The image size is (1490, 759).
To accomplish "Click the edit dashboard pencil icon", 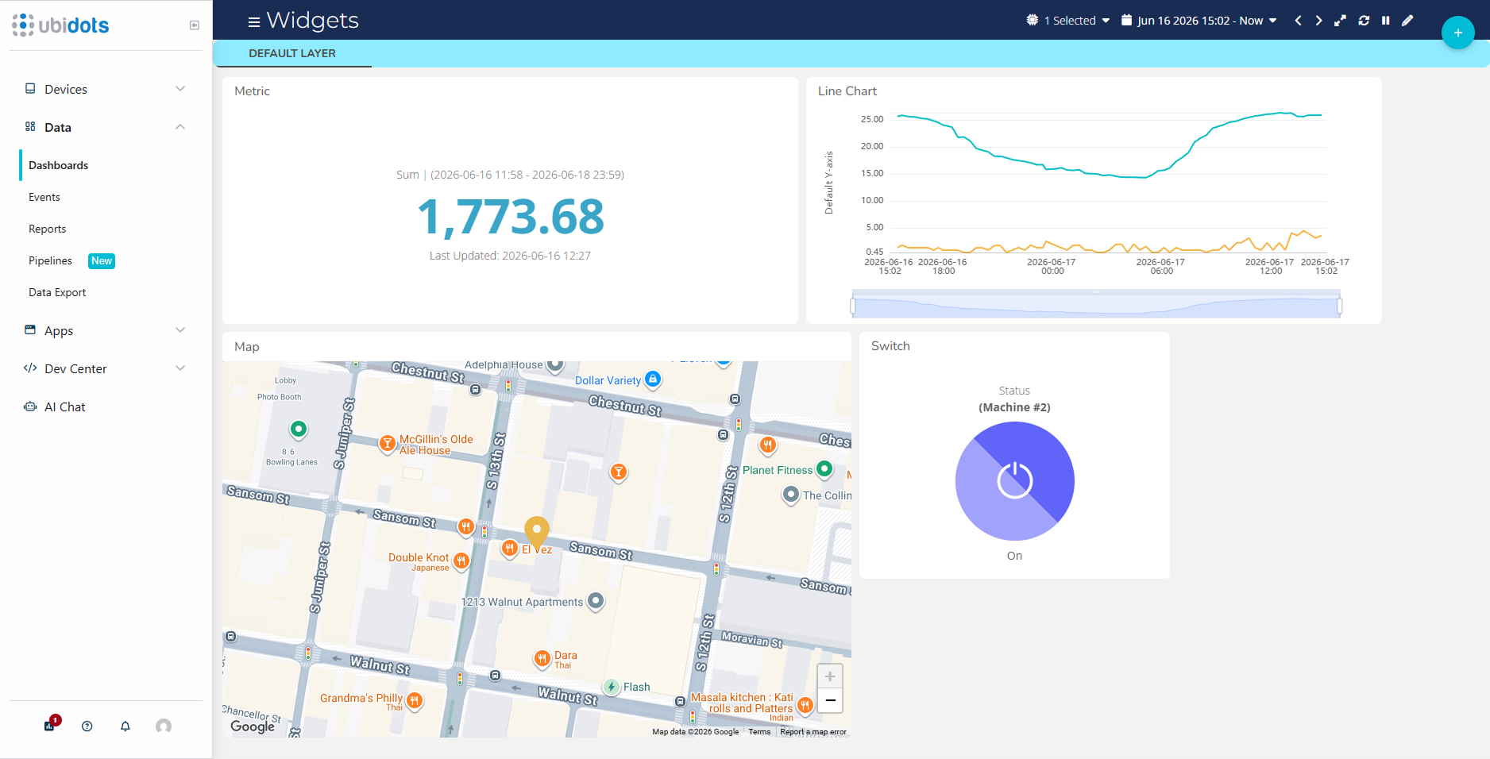I will pos(1407,21).
